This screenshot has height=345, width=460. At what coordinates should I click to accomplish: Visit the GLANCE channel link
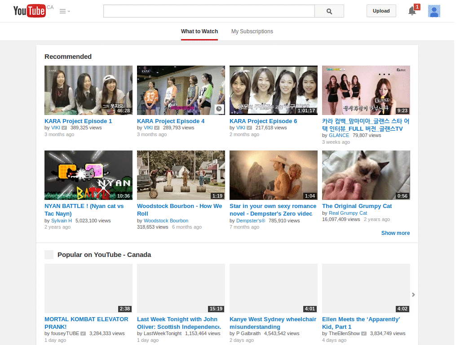point(339,136)
